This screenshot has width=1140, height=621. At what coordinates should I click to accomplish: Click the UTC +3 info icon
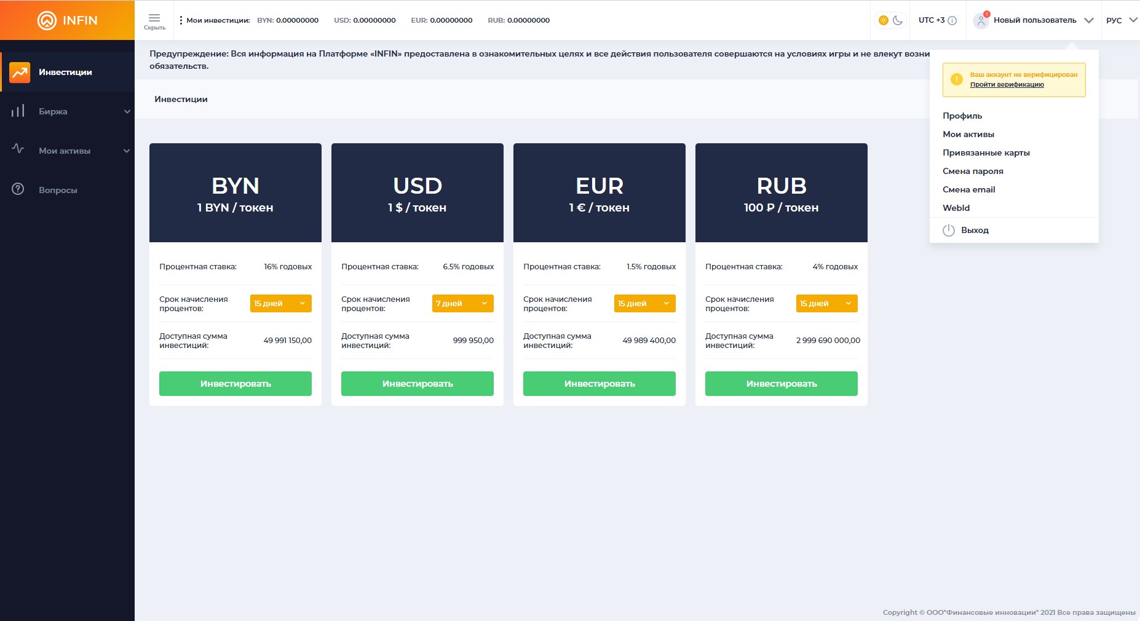coord(952,20)
